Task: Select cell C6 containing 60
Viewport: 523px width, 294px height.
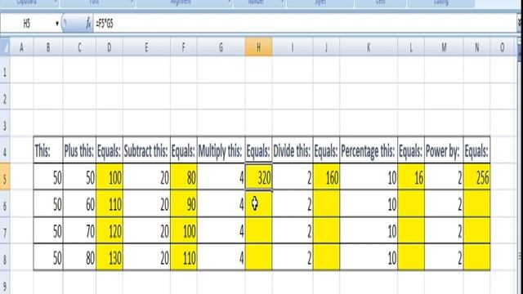Action: tap(79, 203)
